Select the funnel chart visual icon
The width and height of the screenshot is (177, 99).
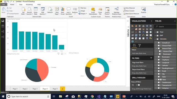[140, 35]
